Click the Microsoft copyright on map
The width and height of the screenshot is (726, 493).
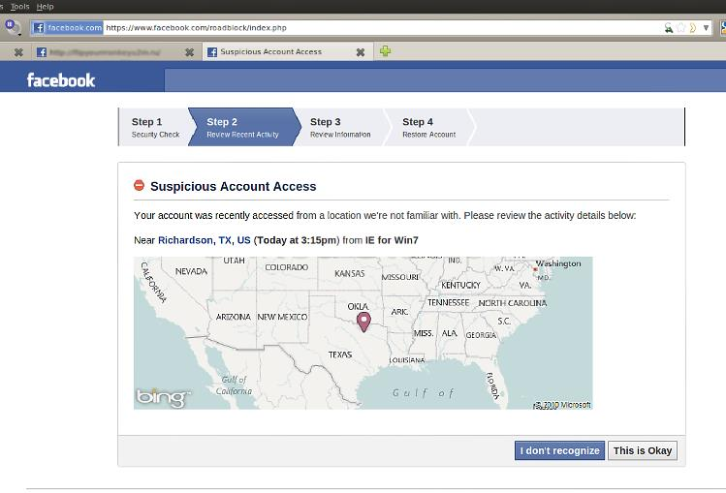(x=562, y=405)
